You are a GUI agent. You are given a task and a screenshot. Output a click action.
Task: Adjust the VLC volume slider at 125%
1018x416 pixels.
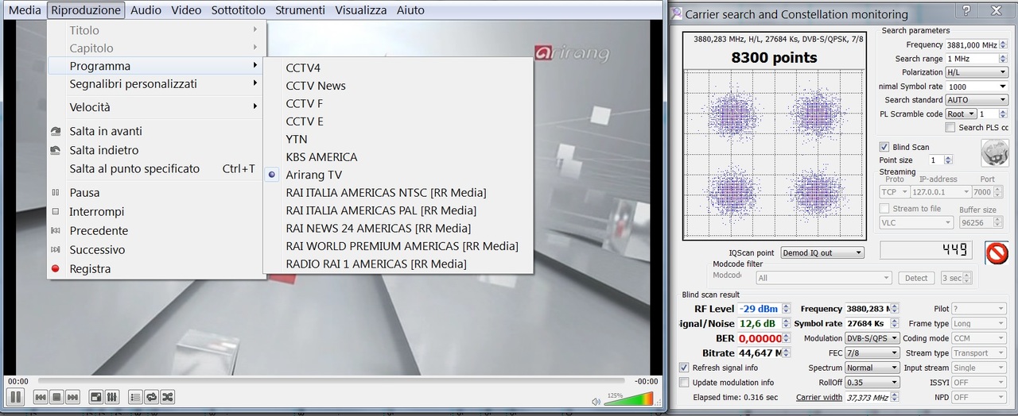pos(629,398)
